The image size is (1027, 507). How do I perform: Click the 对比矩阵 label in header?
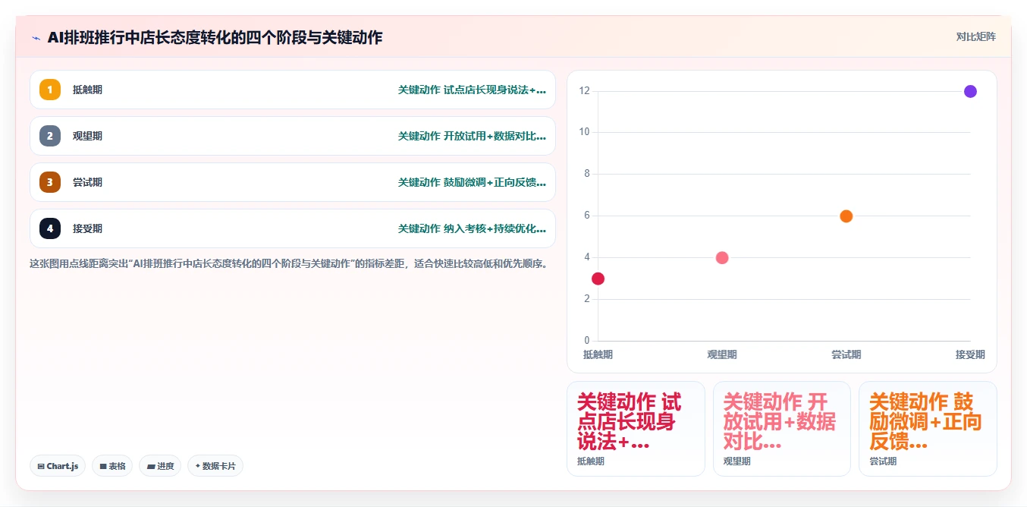976,36
